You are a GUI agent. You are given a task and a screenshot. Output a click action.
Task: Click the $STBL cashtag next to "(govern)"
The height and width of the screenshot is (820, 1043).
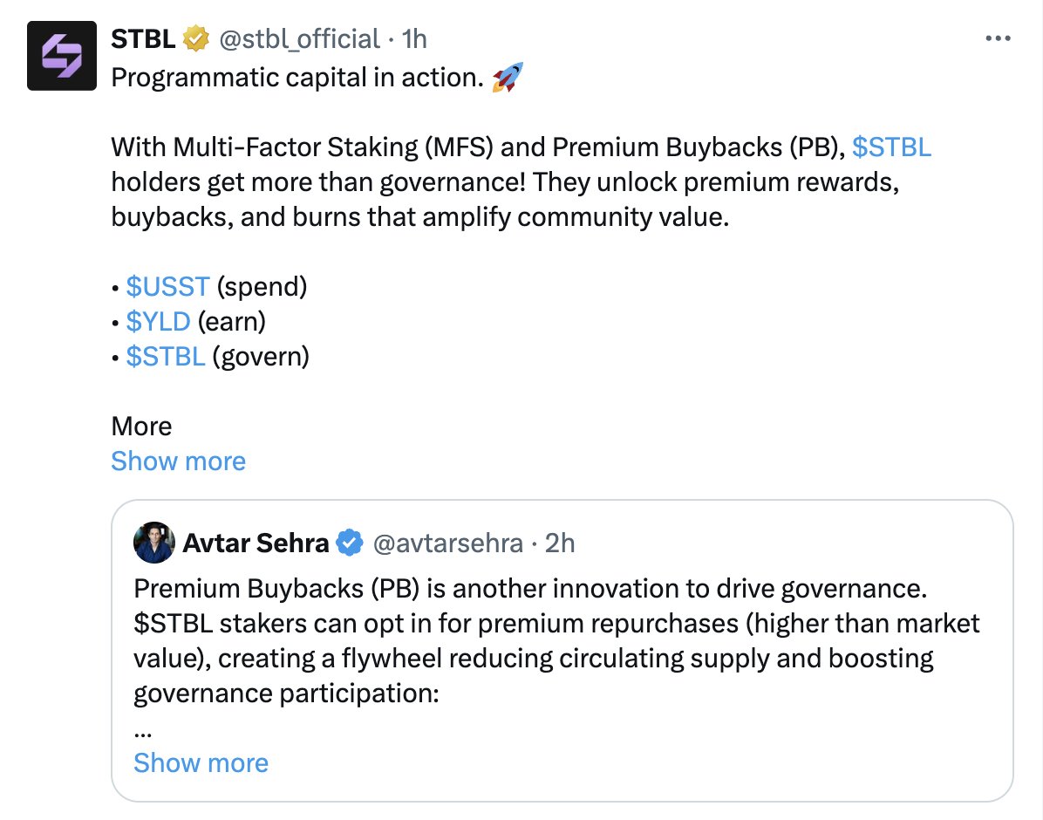coord(166,356)
